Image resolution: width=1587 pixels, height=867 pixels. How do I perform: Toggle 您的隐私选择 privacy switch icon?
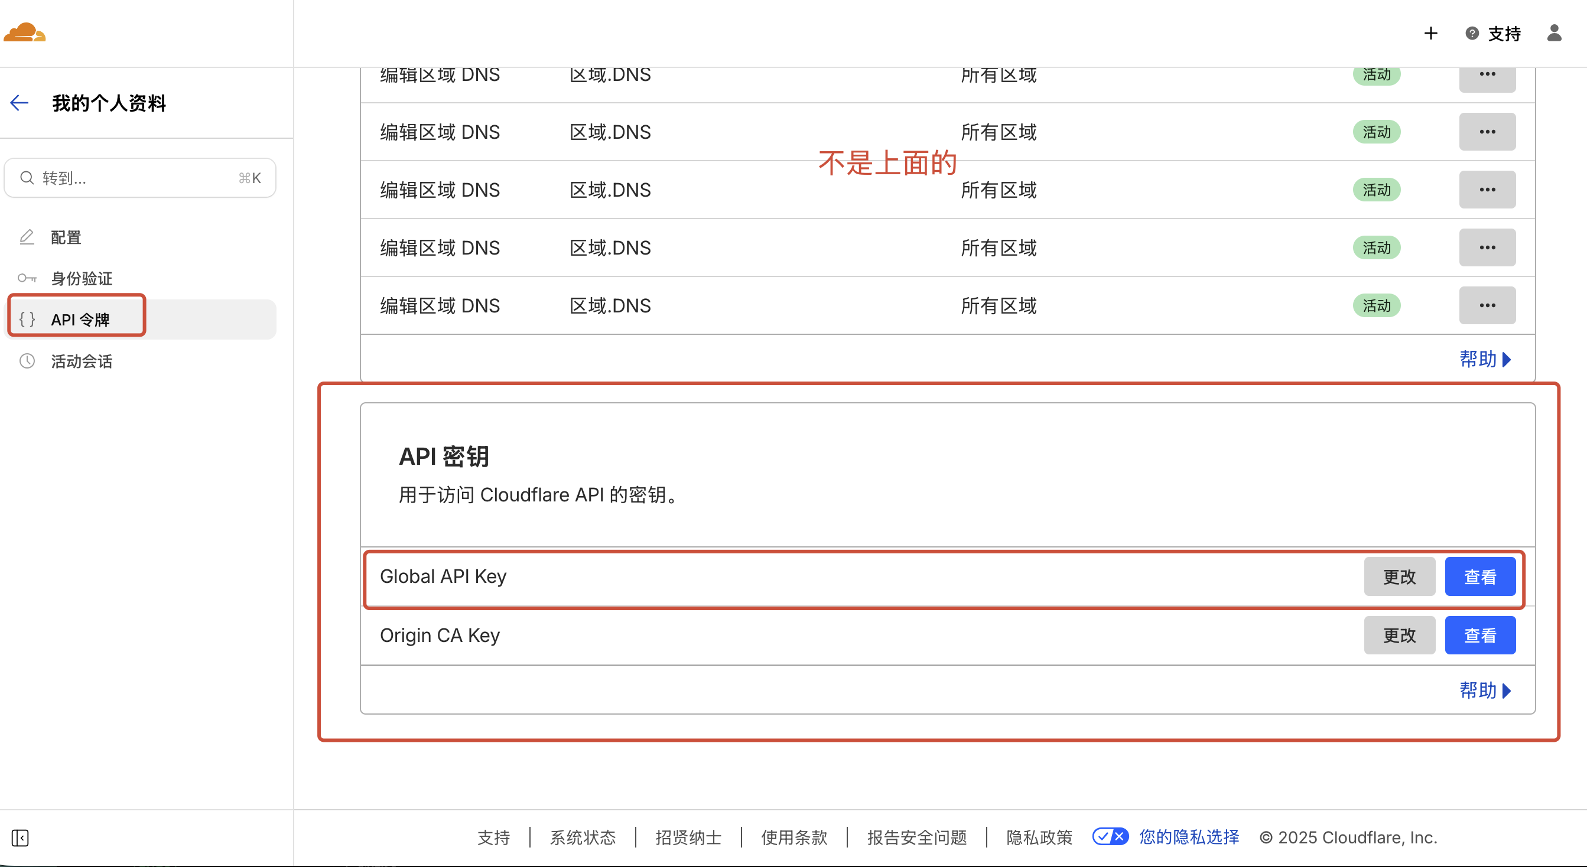click(1110, 837)
